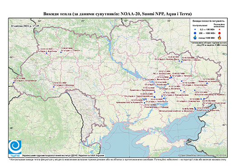Image resolution: width=235 pixels, height=166 pixels.
Task: Select the only red heat marker on the map
Action: click(170, 75)
